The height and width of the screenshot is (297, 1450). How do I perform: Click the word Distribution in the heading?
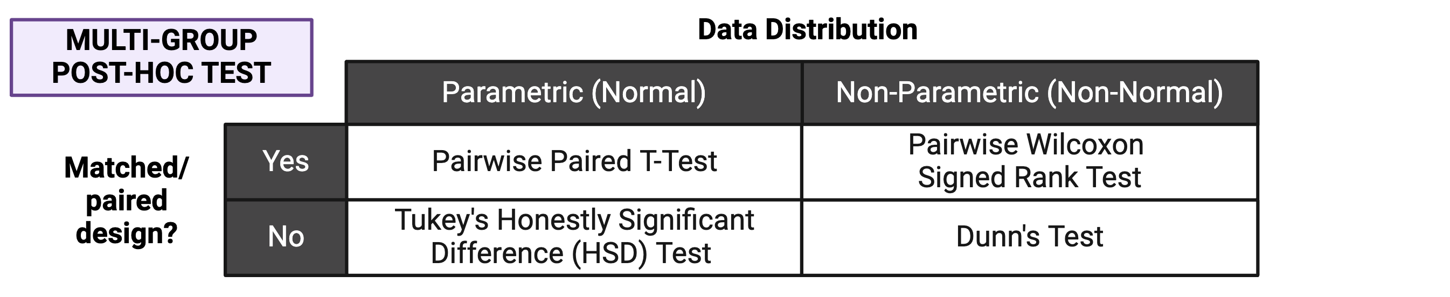(841, 29)
